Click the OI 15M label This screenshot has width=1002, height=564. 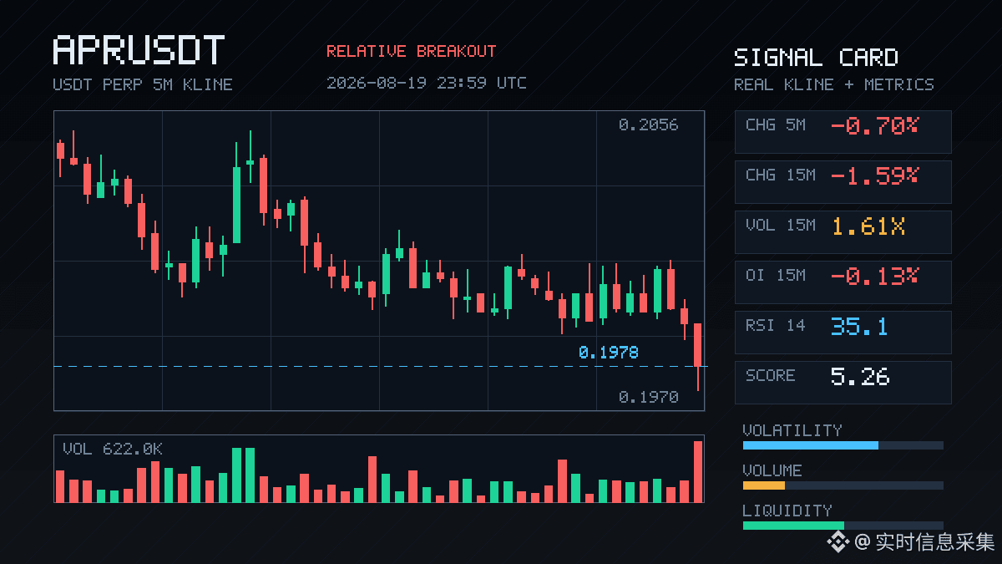776,275
